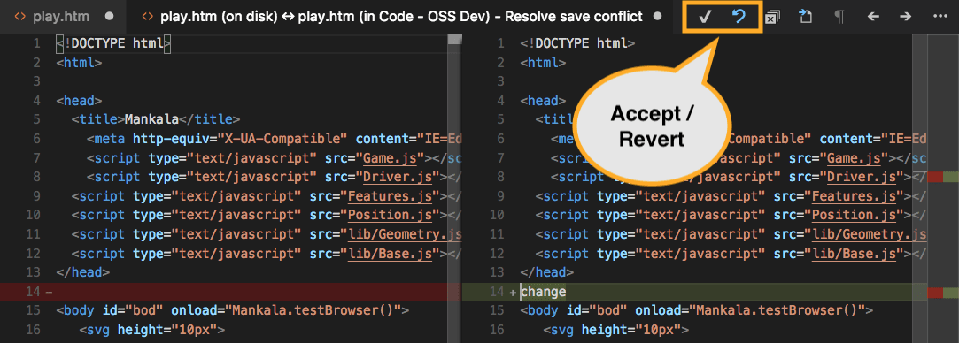Click the Game.js link in left editor
Screen dimensions: 959x343
(x=390, y=158)
